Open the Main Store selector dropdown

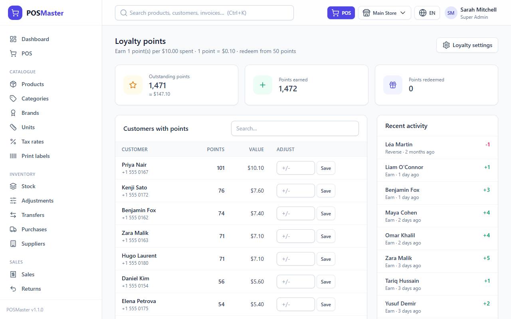pyautogui.click(x=384, y=13)
